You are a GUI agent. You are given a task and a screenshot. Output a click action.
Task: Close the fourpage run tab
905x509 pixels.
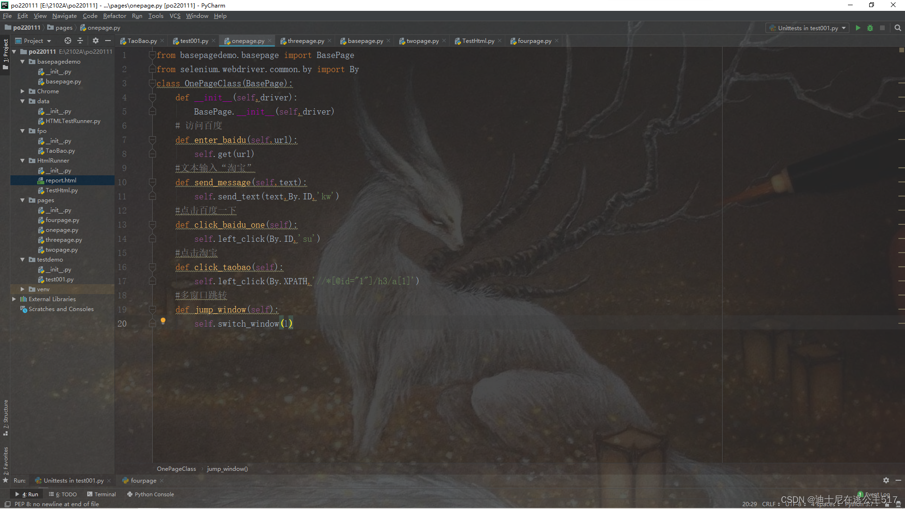(162, 481)
